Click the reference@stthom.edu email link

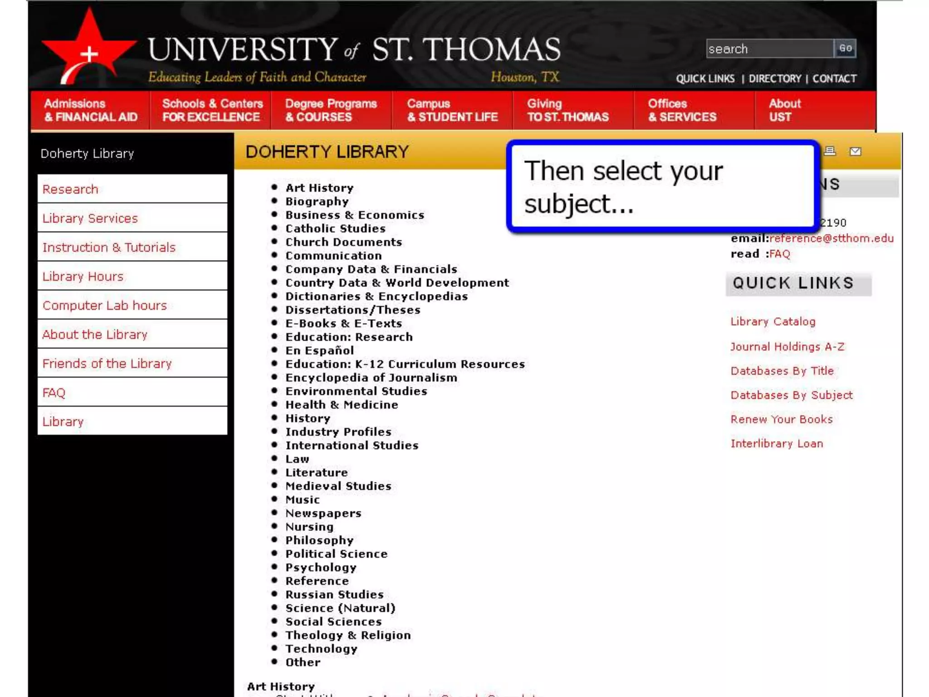point(831,238)
